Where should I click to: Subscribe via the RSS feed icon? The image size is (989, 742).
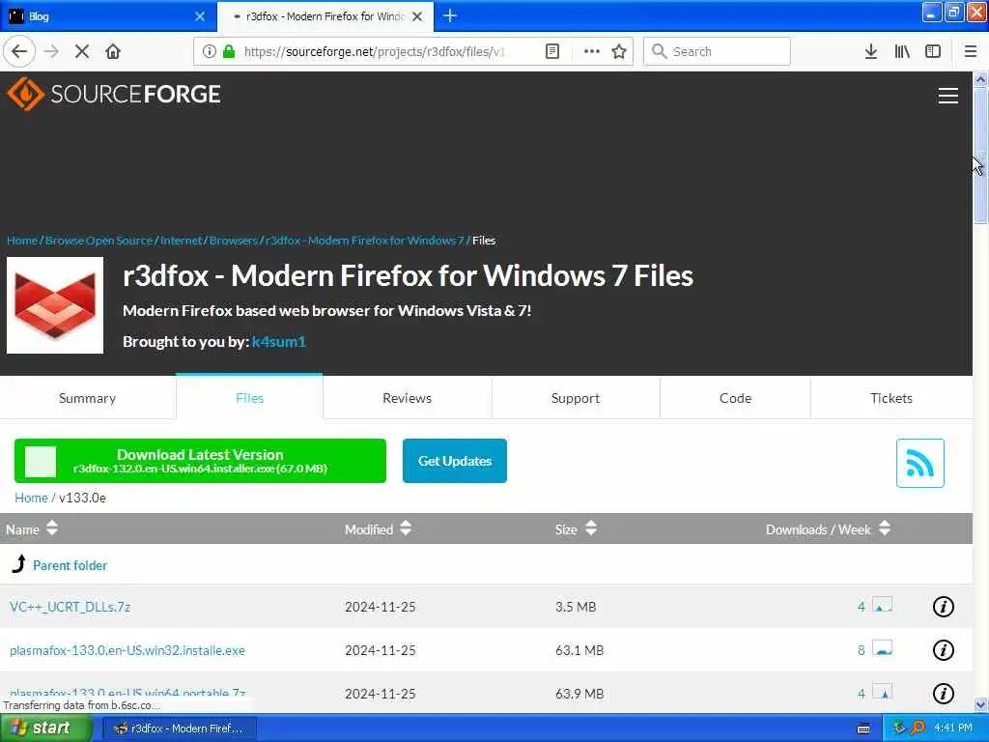919,463
